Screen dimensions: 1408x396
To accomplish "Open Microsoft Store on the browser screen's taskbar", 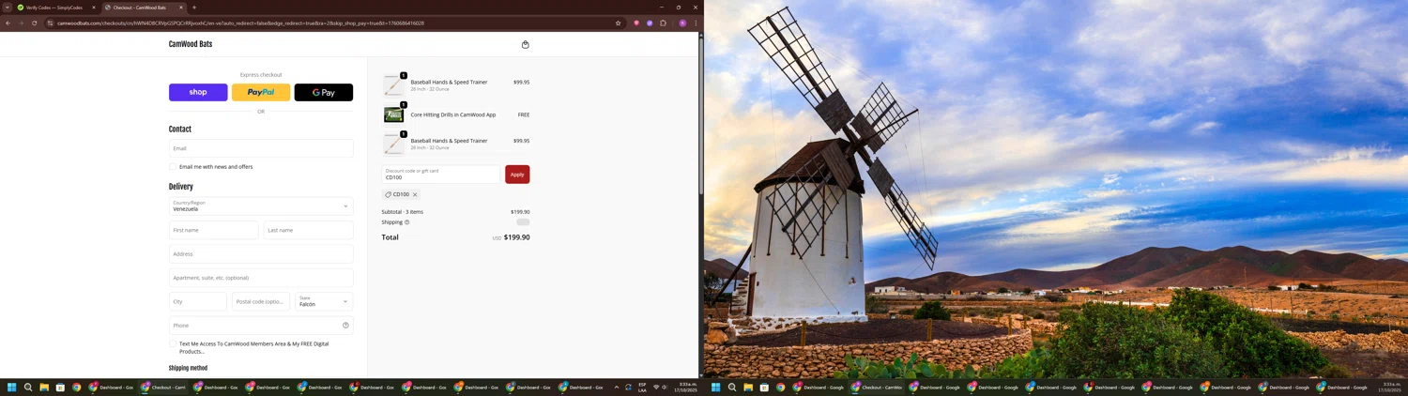I will coord(60,387).
